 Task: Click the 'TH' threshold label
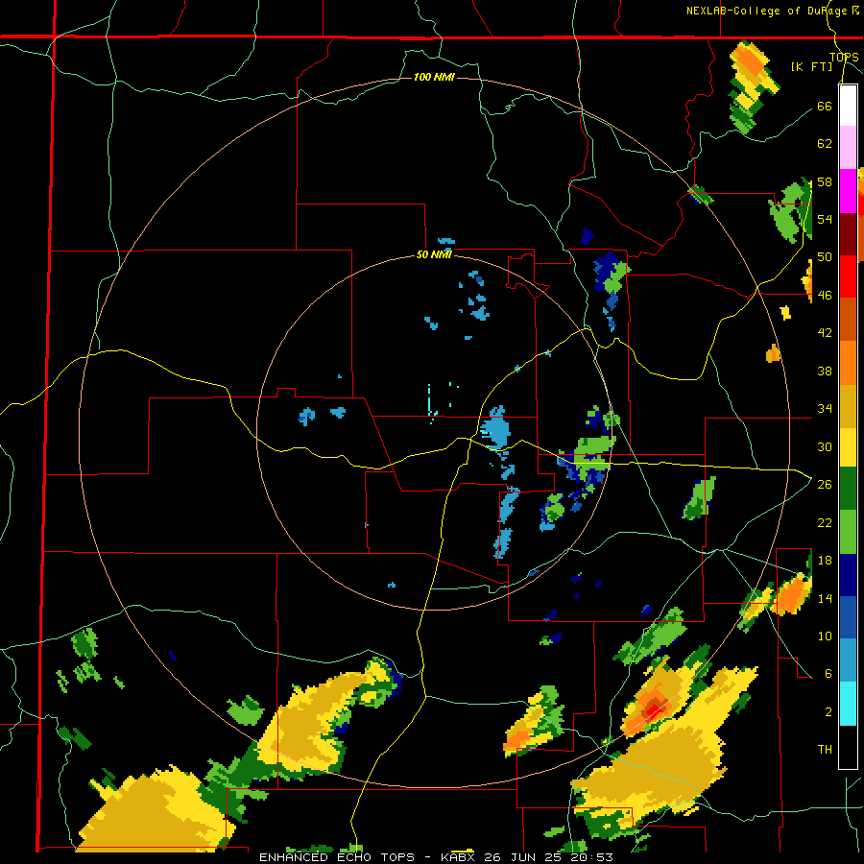(825, 750)
